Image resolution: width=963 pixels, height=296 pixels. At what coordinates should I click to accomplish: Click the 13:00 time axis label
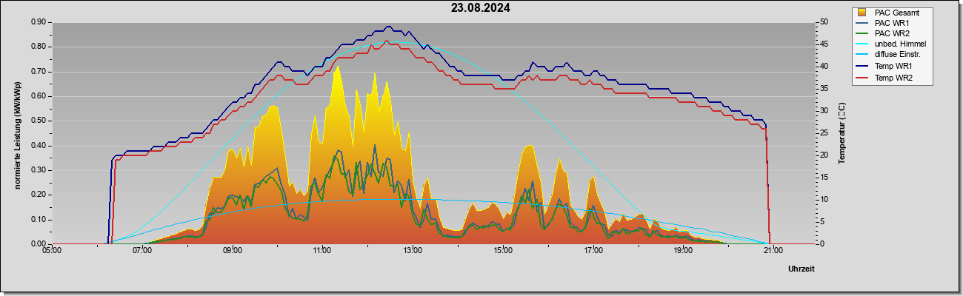[x=413, y=250]
